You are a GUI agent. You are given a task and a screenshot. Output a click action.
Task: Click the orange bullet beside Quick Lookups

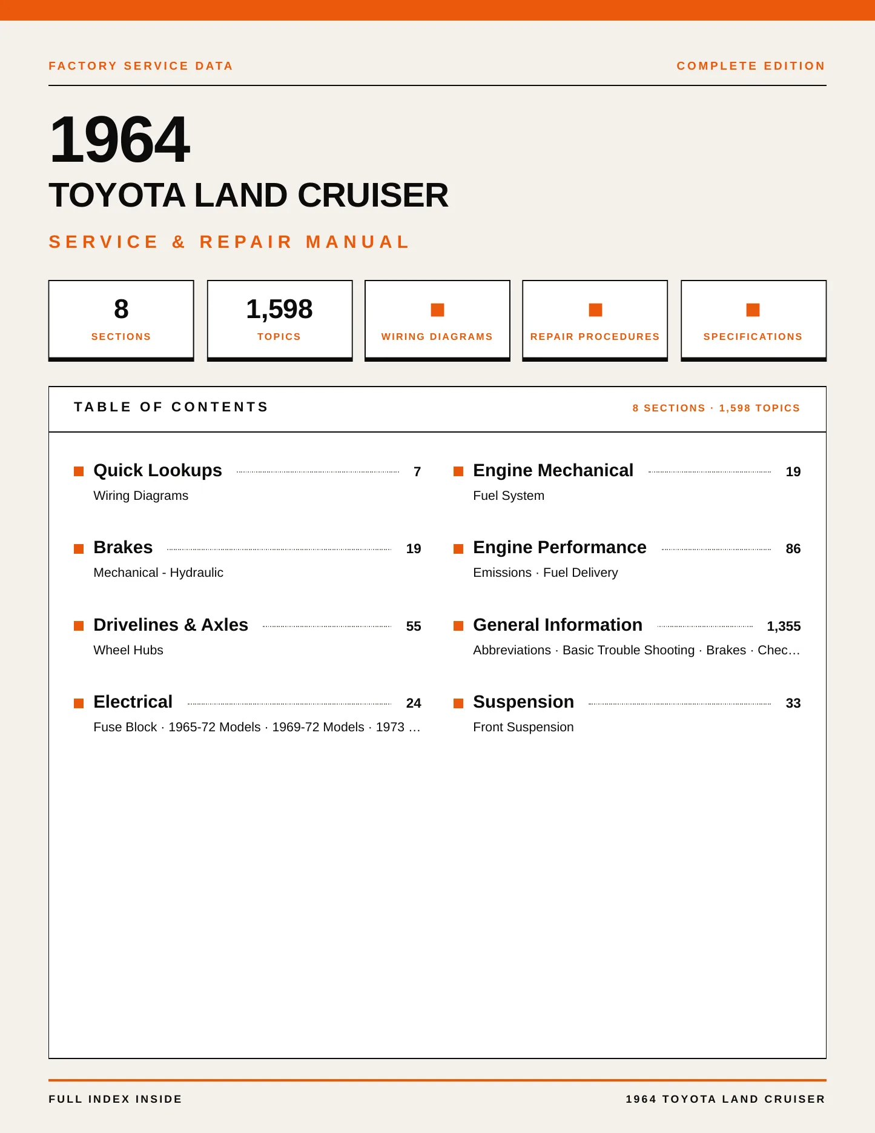point(79,471)
